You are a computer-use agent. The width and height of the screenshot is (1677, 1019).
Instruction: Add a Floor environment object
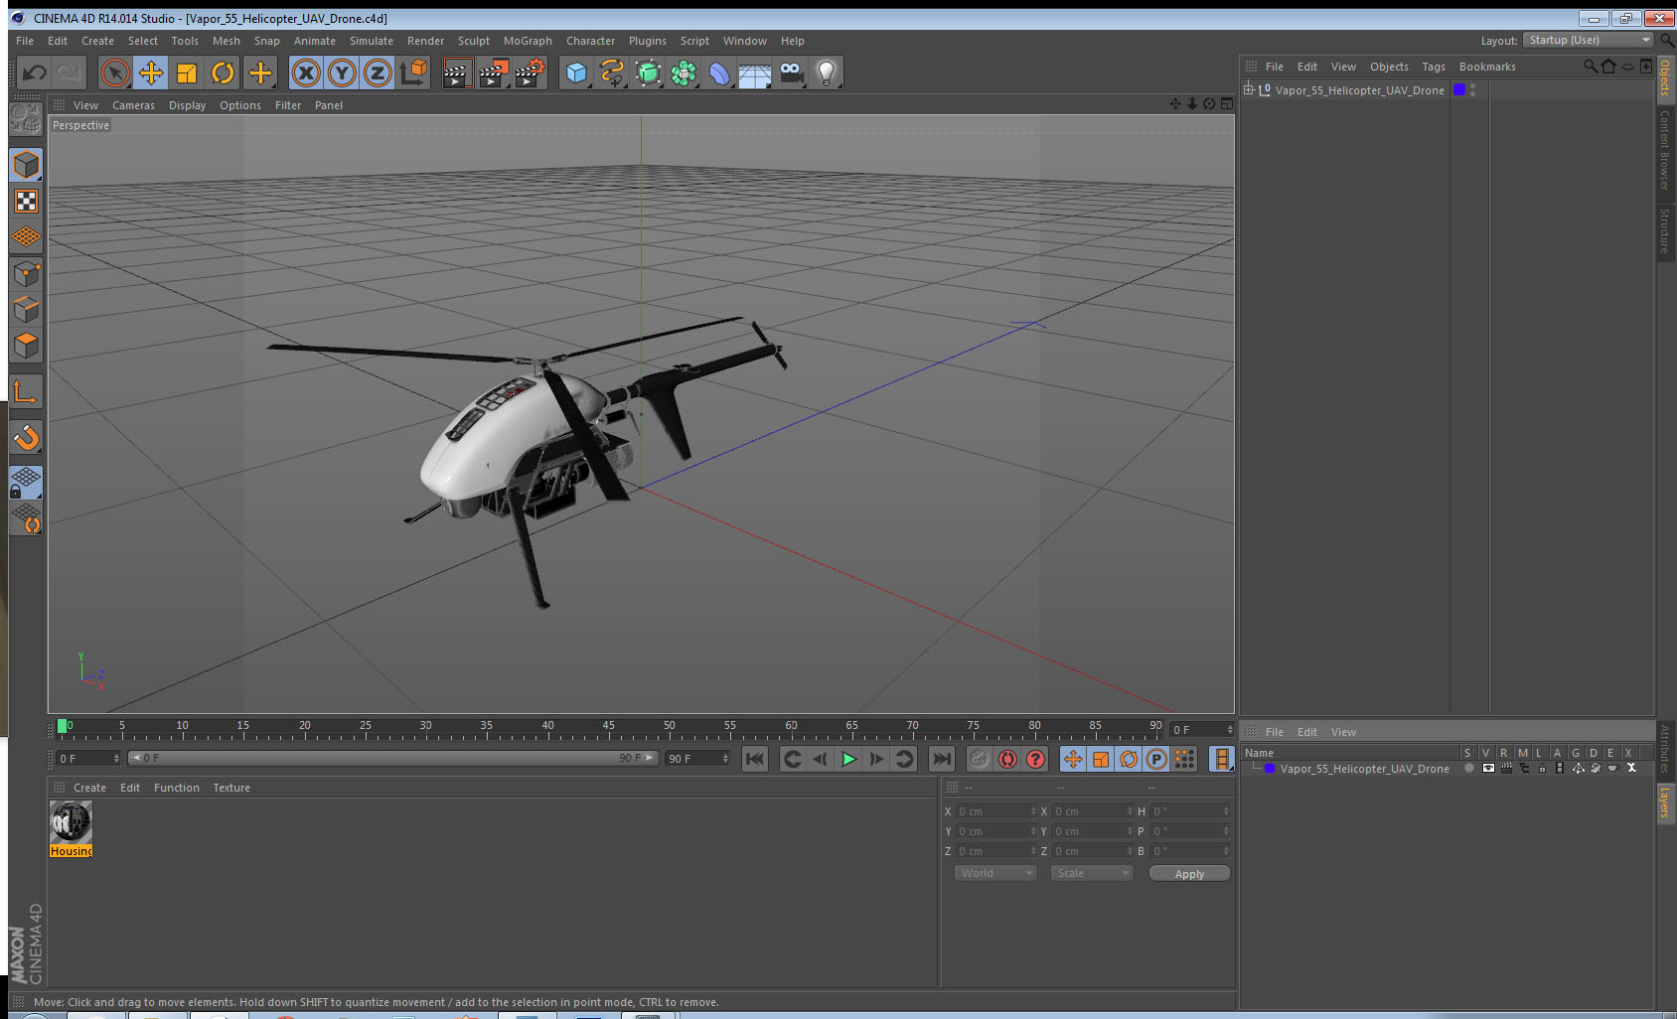[x=755, y=73]
